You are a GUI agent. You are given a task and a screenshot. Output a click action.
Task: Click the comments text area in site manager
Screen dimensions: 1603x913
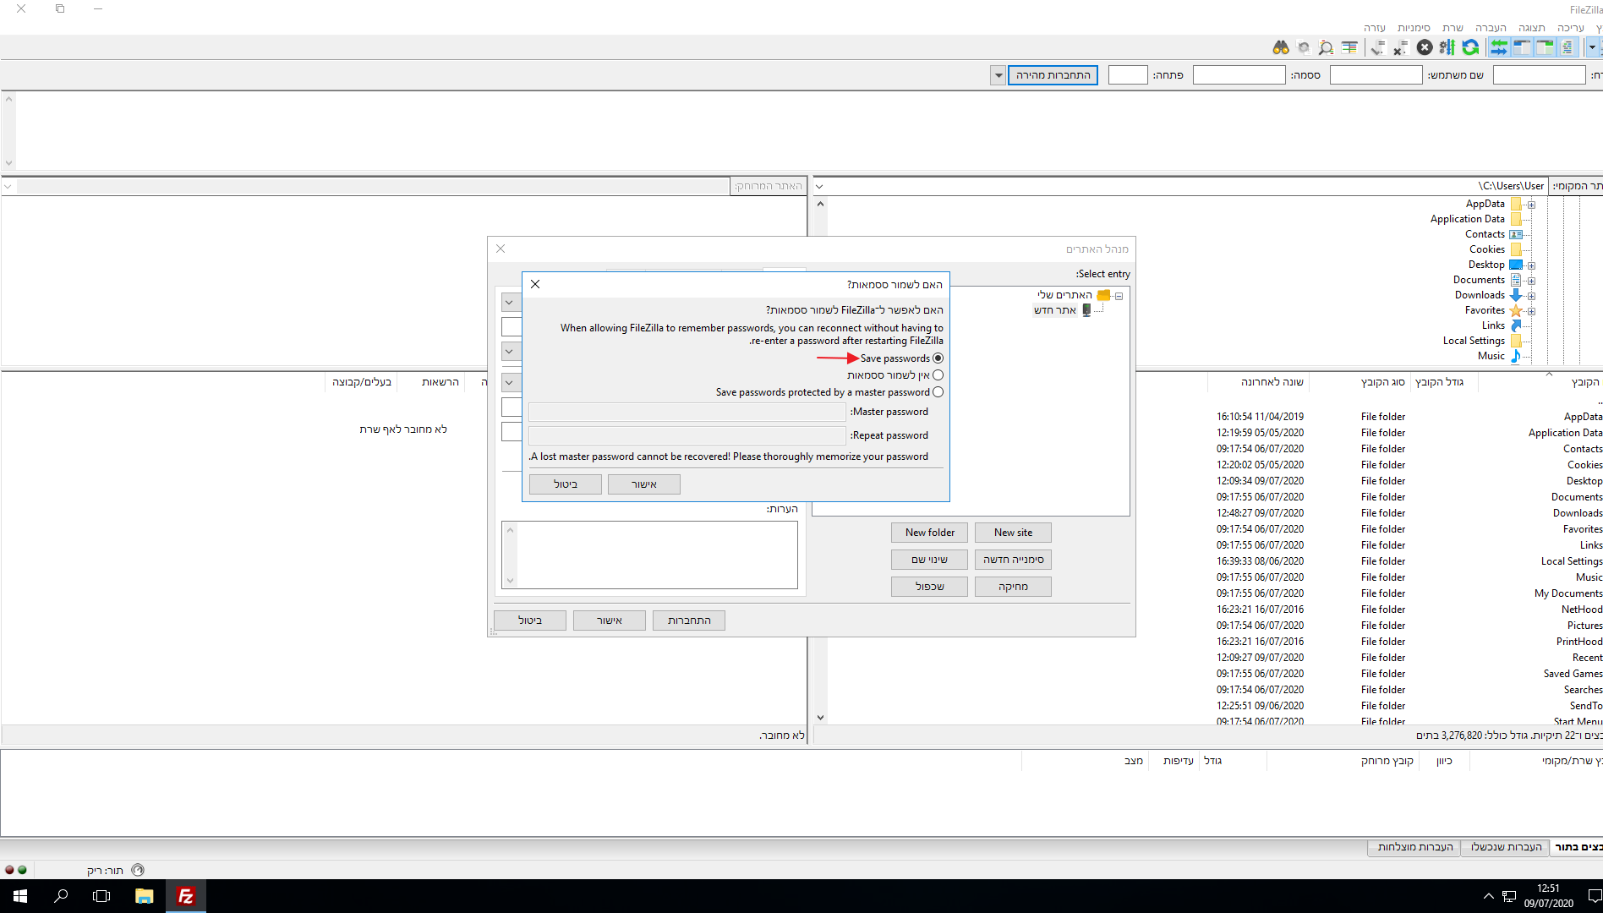[x=649, y=555]
